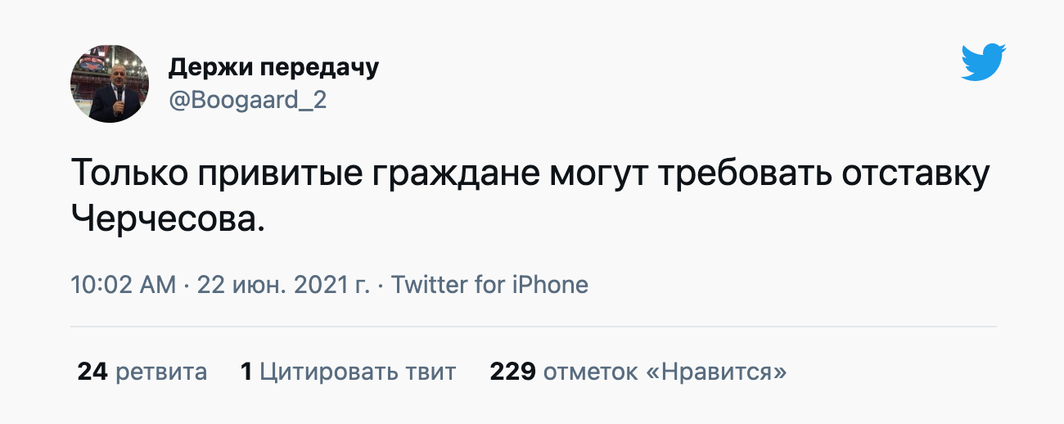Open the "Цитировать твит" quote tweets link
1064x424 pixels.
(x=358, y=372)
